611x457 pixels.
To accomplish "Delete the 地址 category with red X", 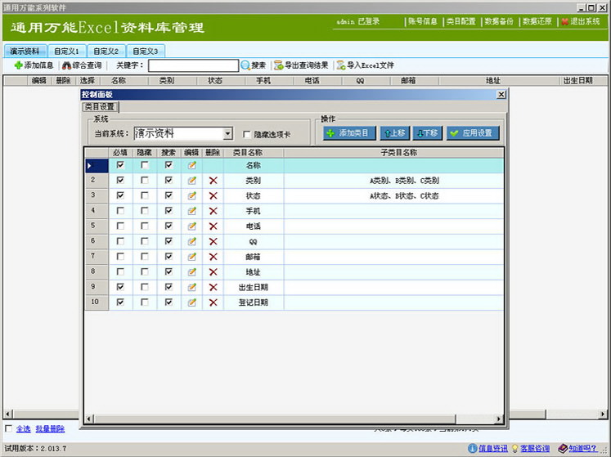I will 213,271.
